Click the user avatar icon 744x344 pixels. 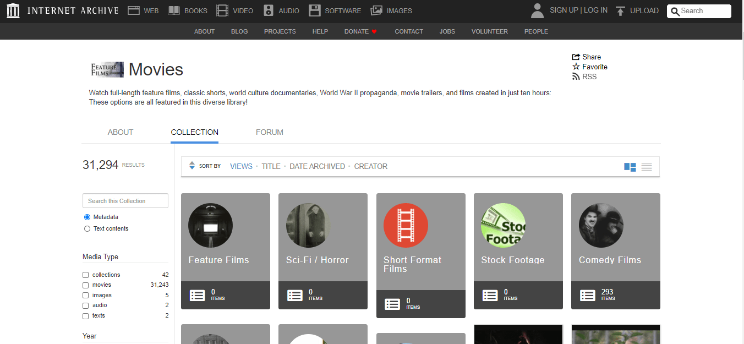tap(537, 10)
